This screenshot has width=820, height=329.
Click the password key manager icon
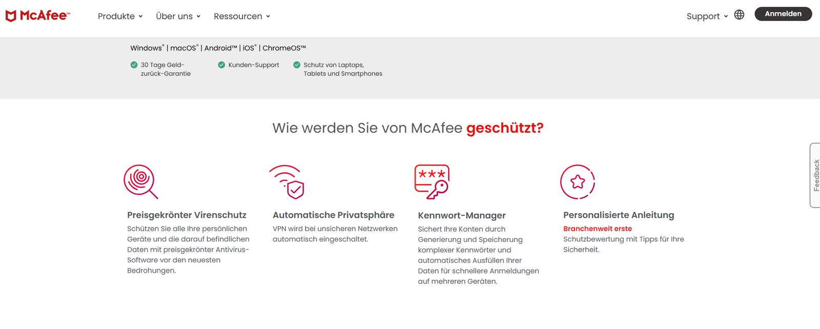[432, 181]
